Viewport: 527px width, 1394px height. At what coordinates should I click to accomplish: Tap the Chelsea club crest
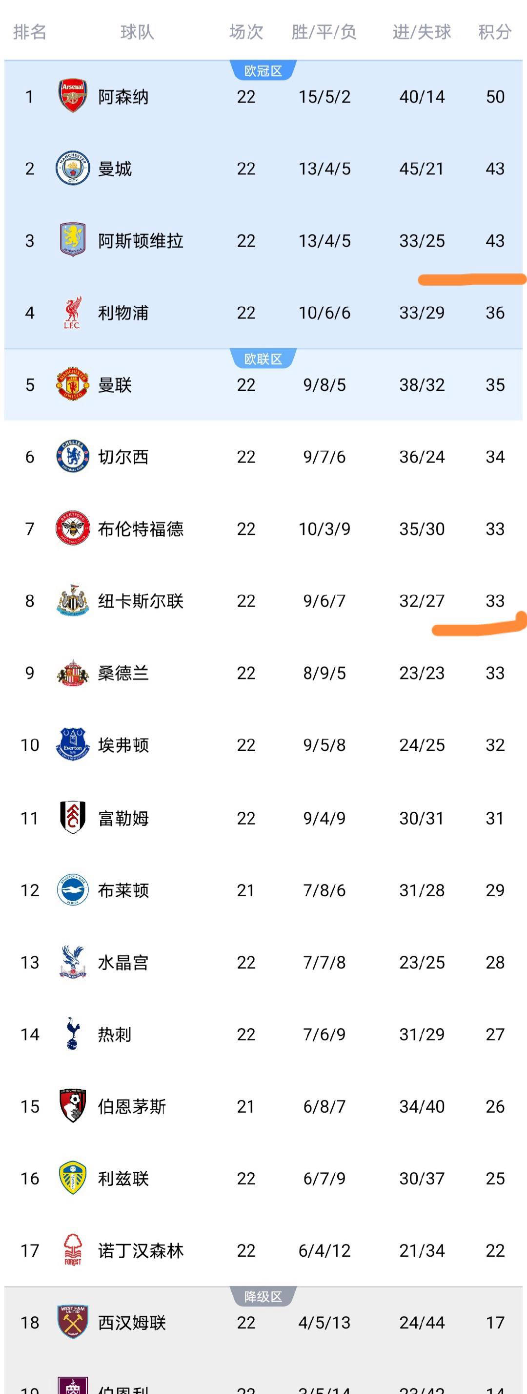[x=72, y=456]
